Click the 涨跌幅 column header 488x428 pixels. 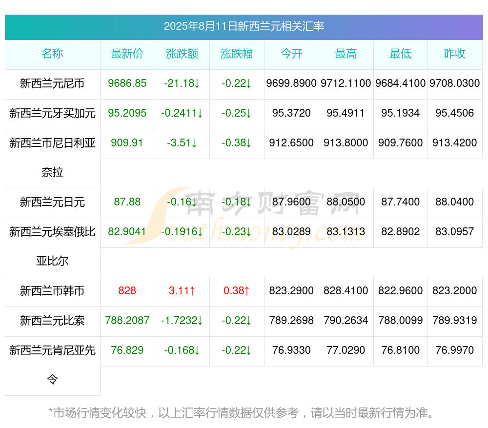point(237,54)
